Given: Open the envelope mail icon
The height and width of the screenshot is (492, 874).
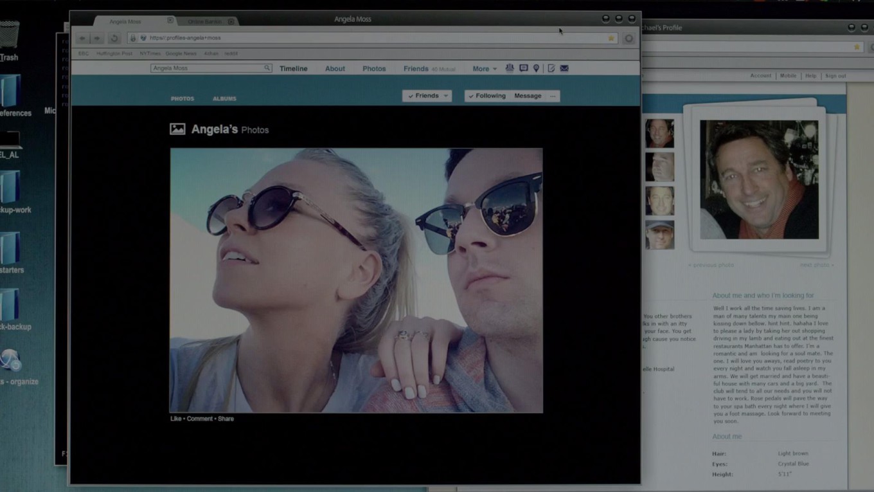Looking at the screenshot, I should 564,68.
